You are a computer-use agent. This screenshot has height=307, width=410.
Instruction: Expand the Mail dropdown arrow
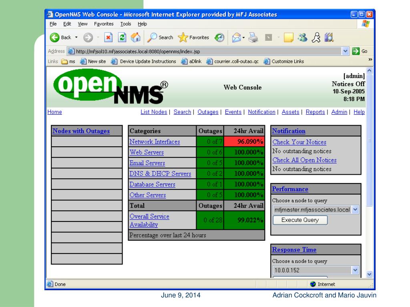point(243,38)
